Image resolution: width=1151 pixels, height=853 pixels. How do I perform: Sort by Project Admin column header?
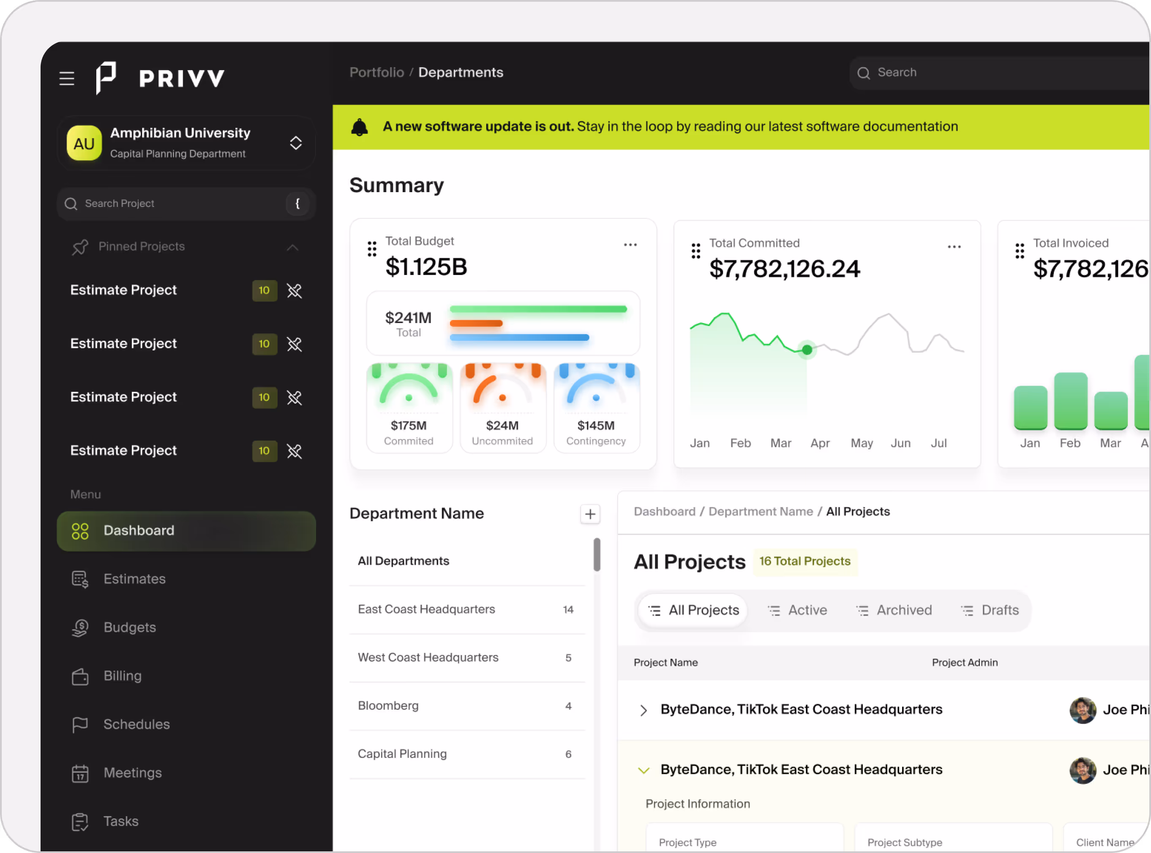[x=965, y=663]
